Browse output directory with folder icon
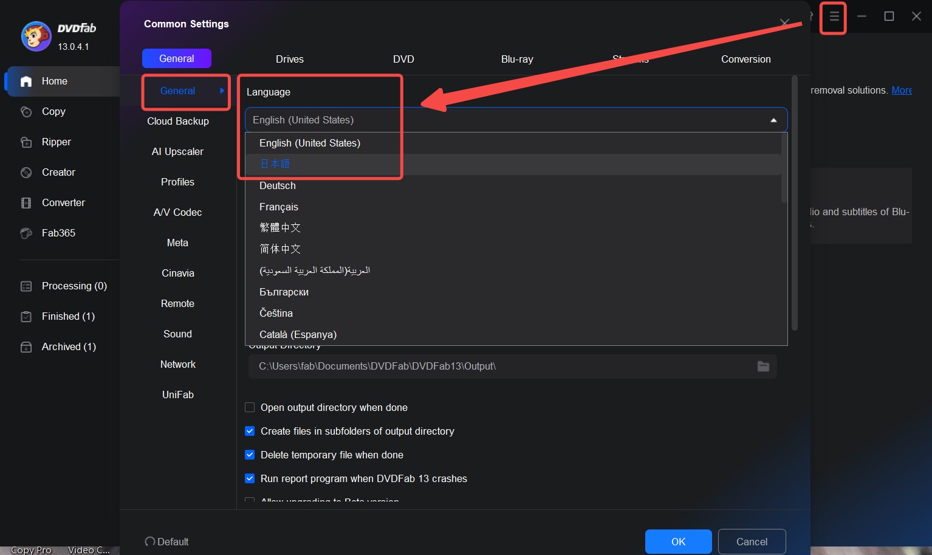Screen dimensions: 932x555 pos(763,366)
